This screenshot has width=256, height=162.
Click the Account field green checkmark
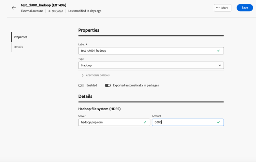[x=218, y=122]
